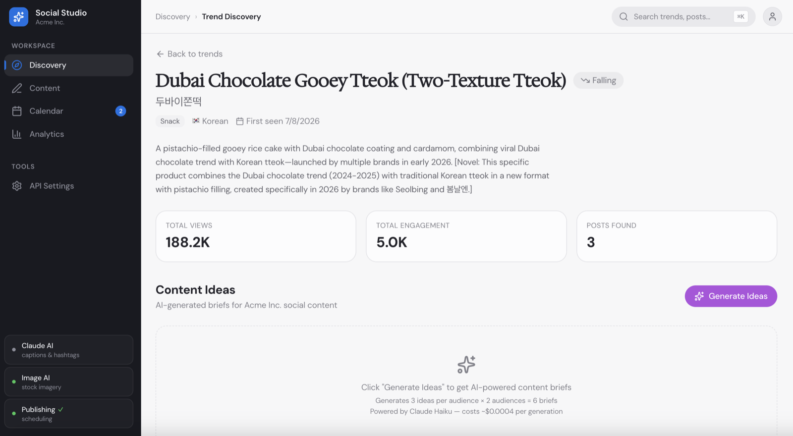Select the Falling trend status badge
Screen dimensions: 793x436
(x=598, y=80)
